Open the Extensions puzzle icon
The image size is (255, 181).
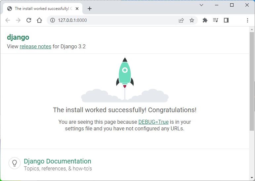(205, 20)
